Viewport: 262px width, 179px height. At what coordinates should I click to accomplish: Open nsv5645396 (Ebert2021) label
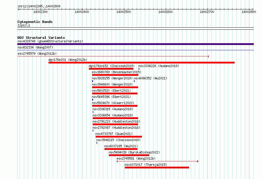111,97
